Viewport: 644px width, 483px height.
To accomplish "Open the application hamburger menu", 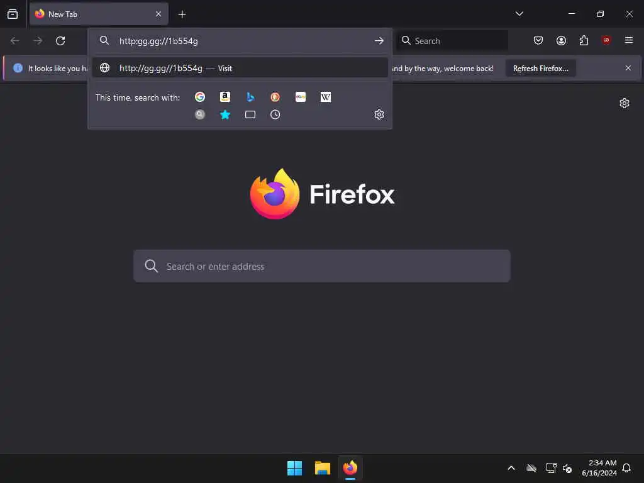I will (628, 40).
